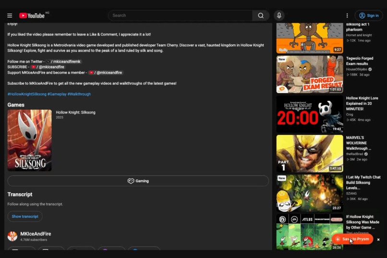387x258 pixels.
Task: Open the Silksong game cover image
Action: (x=30, y=140)
